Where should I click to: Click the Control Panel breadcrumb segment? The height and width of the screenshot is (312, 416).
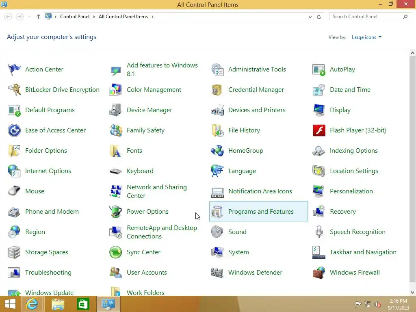pyautogui.click(x=75, y=17)
